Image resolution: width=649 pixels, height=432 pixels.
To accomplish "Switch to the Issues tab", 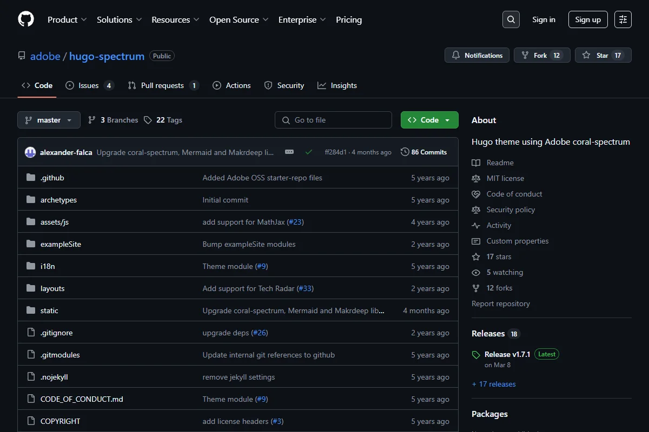I will [x=90, y=85].
